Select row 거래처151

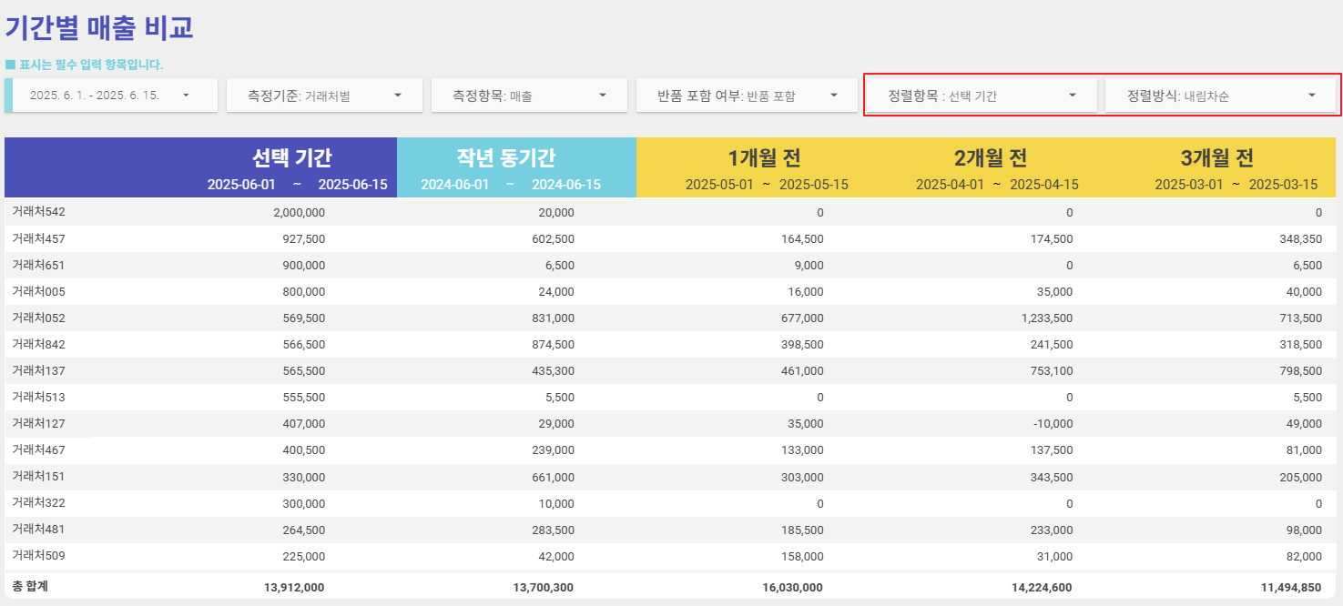tap(670, 476)
